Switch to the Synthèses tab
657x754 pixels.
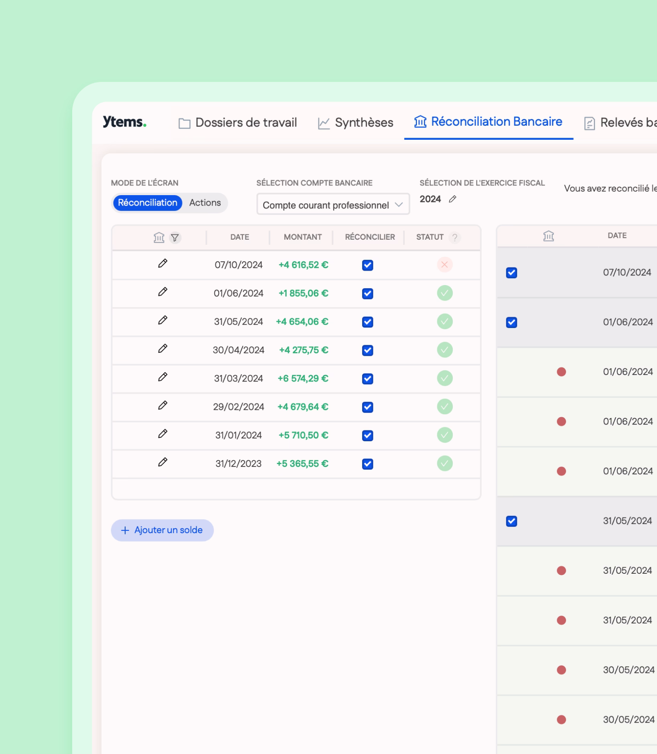click(355, 122)
